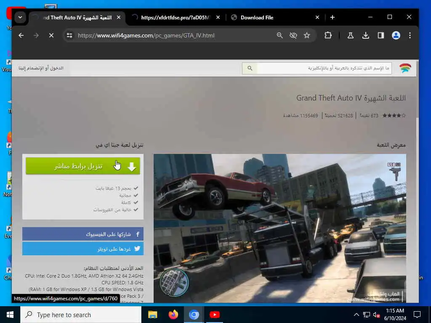Click the Grand Theft Auto IV page title
431x323 pixels.
[351, 98]
